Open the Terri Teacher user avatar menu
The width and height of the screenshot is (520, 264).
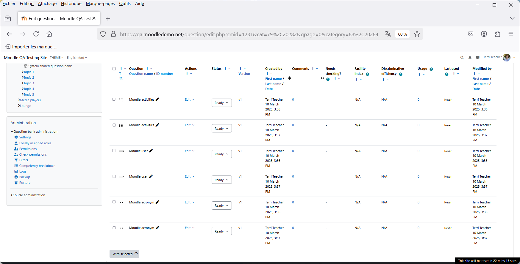507,58
